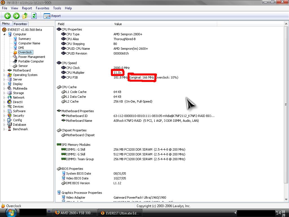This screenshot has height=217, width=289.
Task: Switch to the Menu tab
Action: pyautogui.click(x=6, y=24)
